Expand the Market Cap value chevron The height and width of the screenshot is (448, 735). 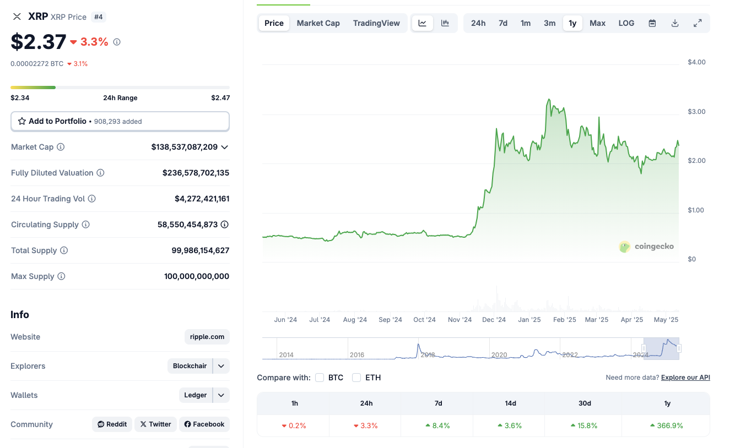pos(224,147)
